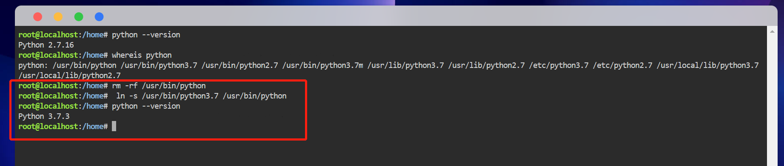This screenshot has width=784, height=166.
Task: Click the 'whereis python' command text
Action: pos(142,55)
